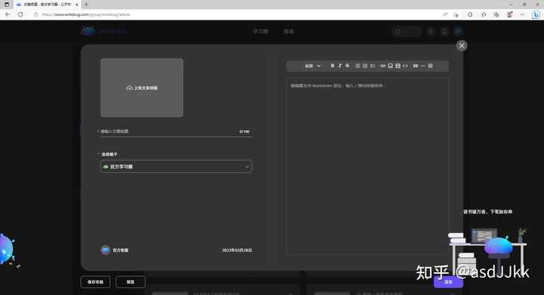
Task: Click the purple 发布 publish button
Action: pos(448,282)
